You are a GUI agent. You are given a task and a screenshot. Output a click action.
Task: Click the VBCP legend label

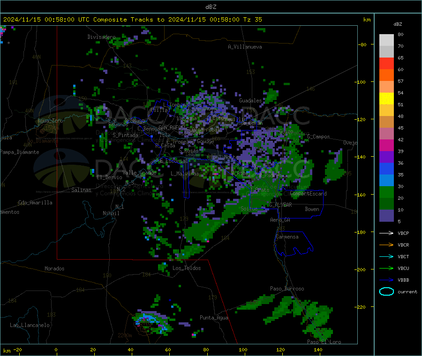point(403,233)
